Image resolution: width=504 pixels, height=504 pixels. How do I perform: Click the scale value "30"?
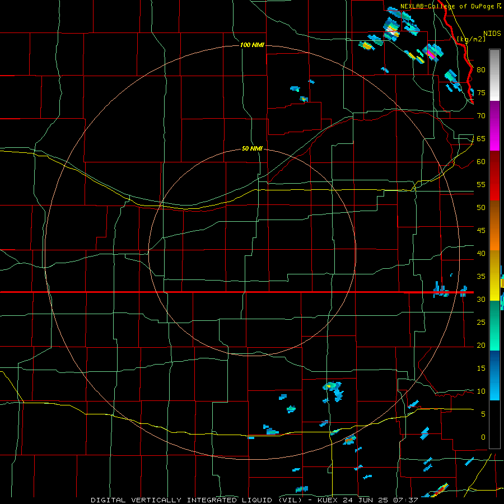click(x=481, y=300)
